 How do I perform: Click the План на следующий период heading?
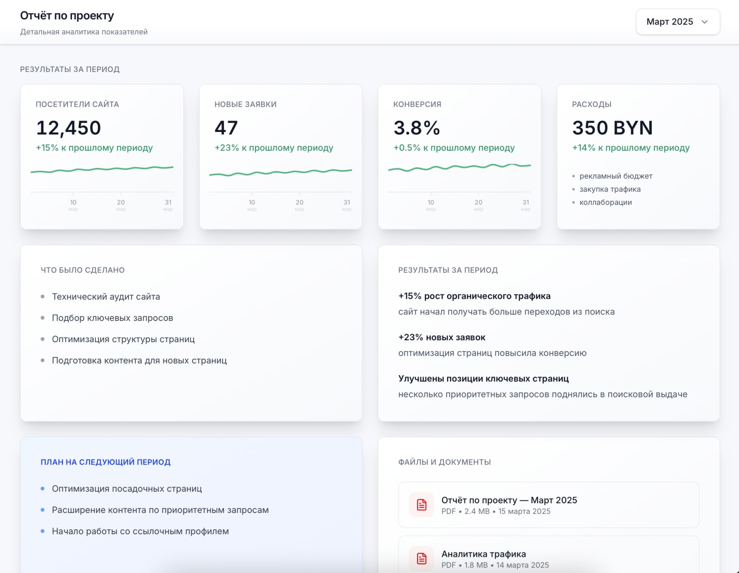coord(105,462)
